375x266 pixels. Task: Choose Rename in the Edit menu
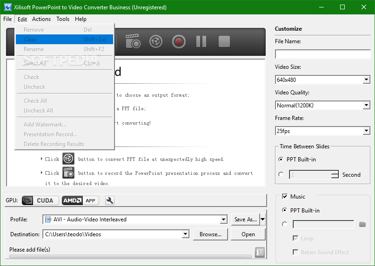tap(64, 49)
